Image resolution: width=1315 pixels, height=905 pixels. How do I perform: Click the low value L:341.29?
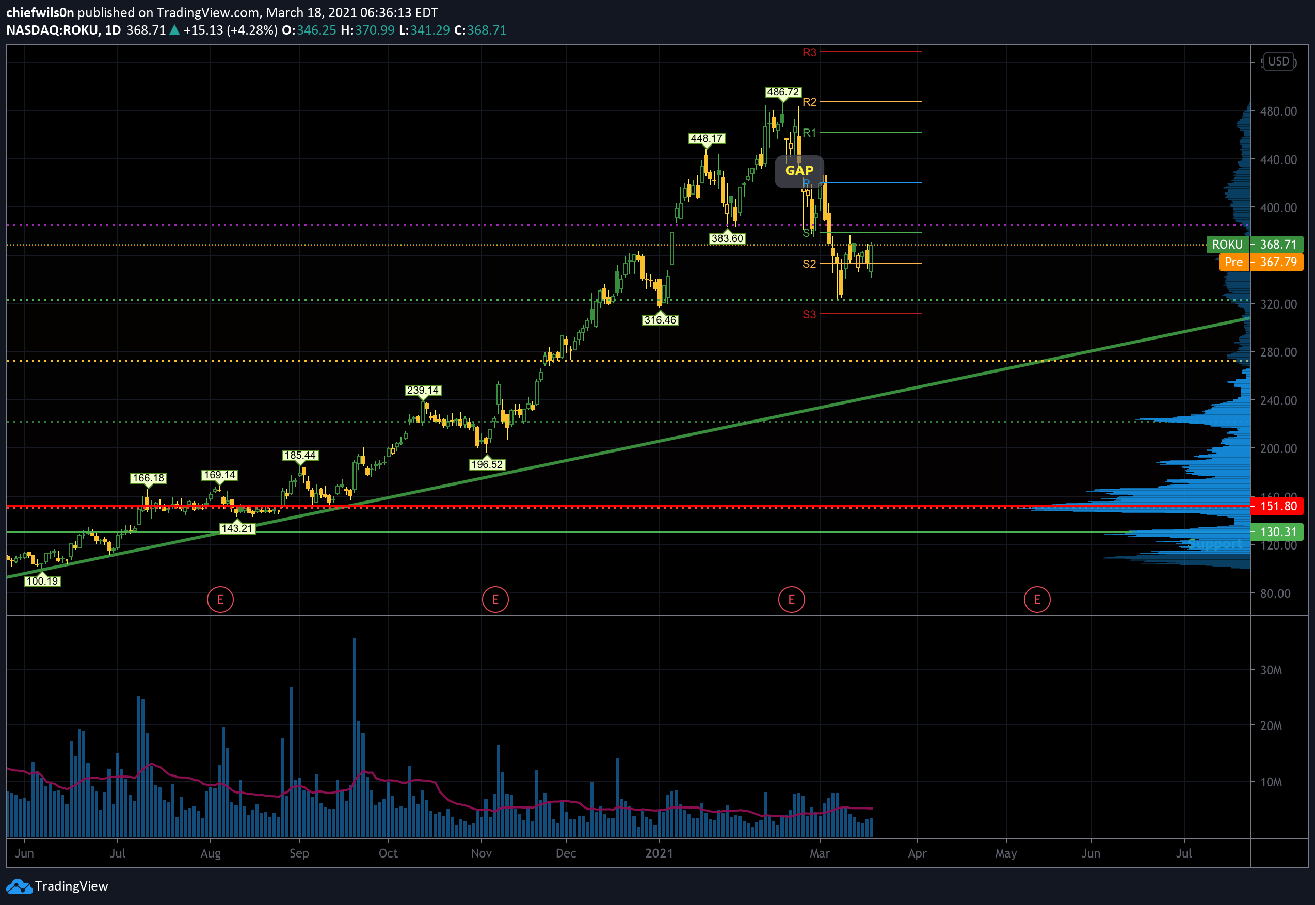(424, 30)
